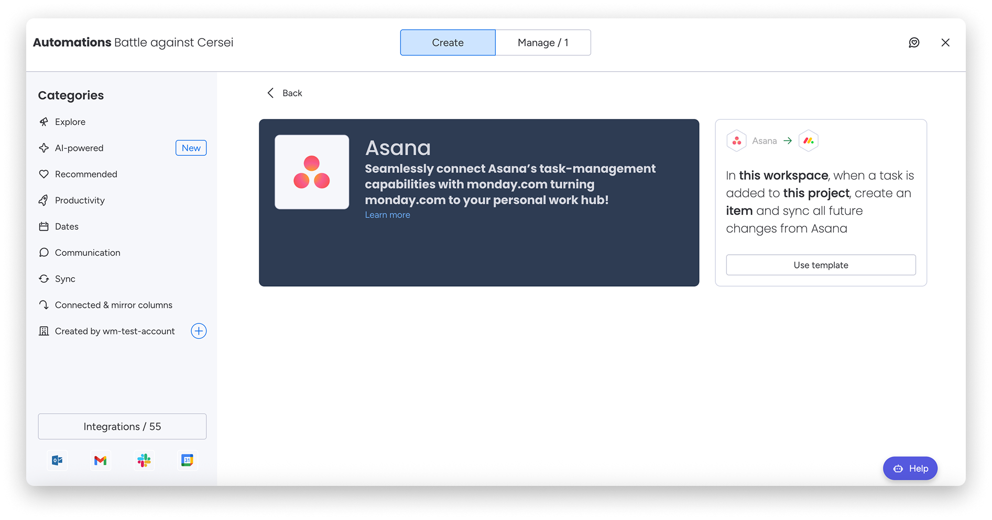Click the Productivity rocket icon
Screen dimensions: 992x520
click(44, 200)
